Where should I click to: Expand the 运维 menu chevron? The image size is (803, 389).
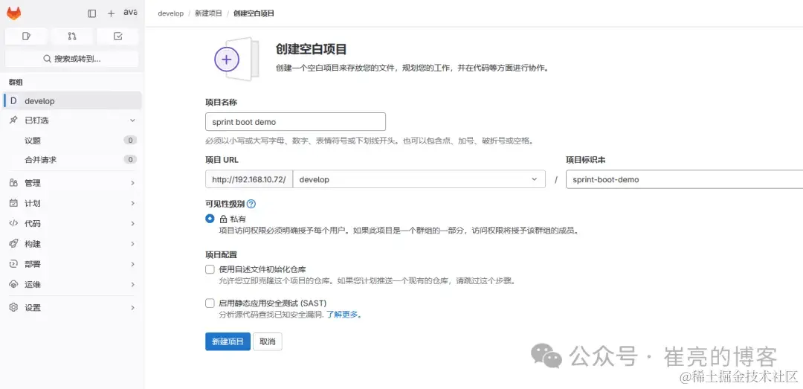[132, 284]
